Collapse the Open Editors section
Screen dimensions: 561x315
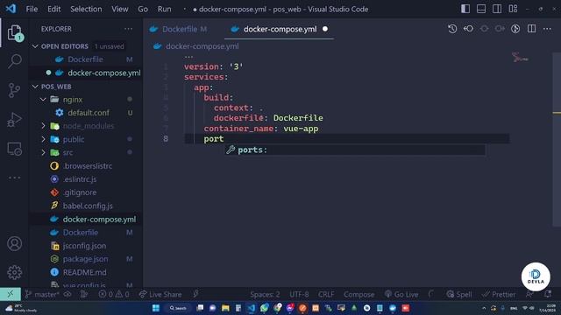coord(35,46)
